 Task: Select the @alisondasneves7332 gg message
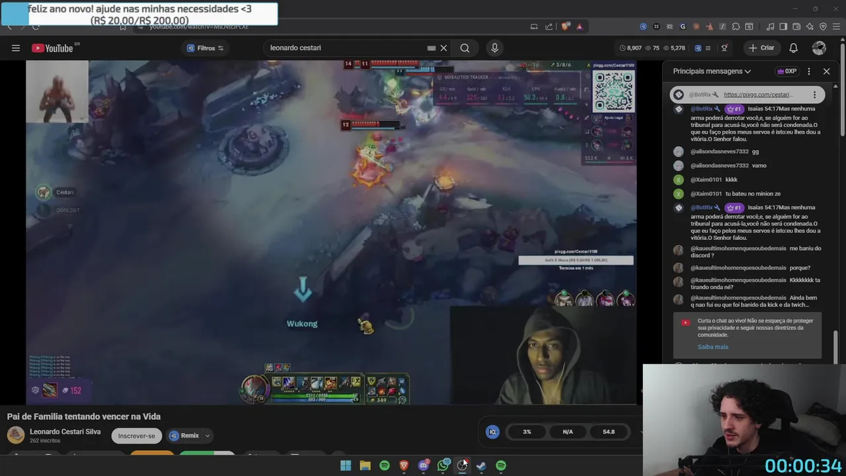pyautogui.click(x=747, y=151)
